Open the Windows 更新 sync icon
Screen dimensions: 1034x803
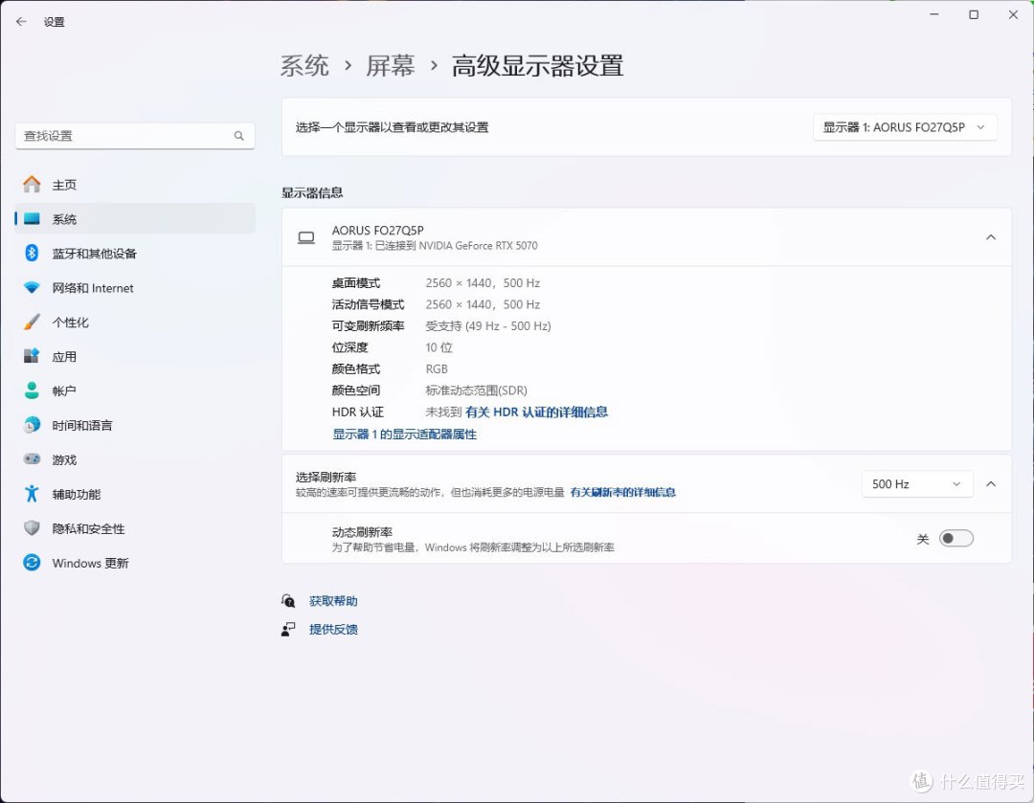click(32, 563)
